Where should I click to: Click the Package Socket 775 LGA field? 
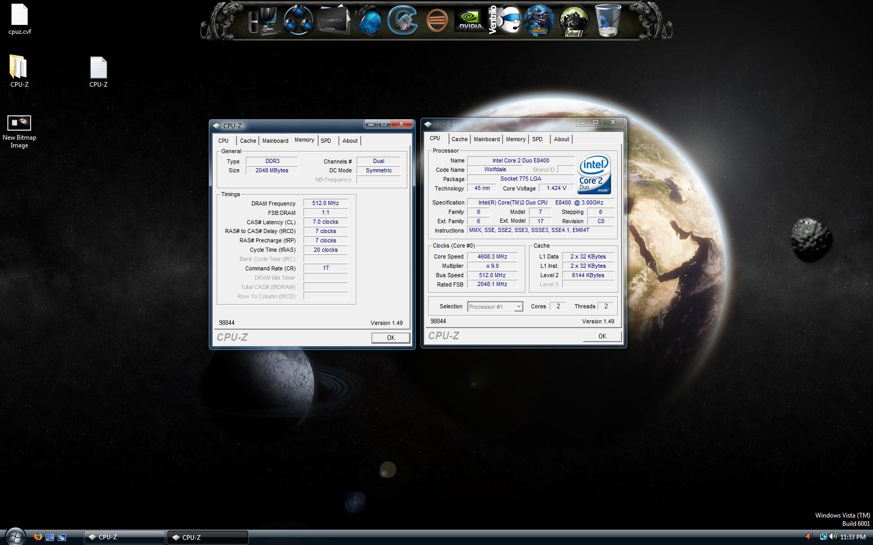tap(521, 179)
